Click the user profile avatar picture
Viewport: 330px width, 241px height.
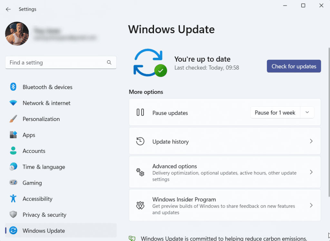(x=17, y=34)
